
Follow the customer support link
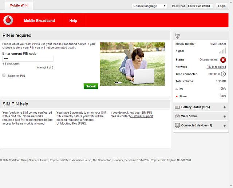(x=142, y=116)
